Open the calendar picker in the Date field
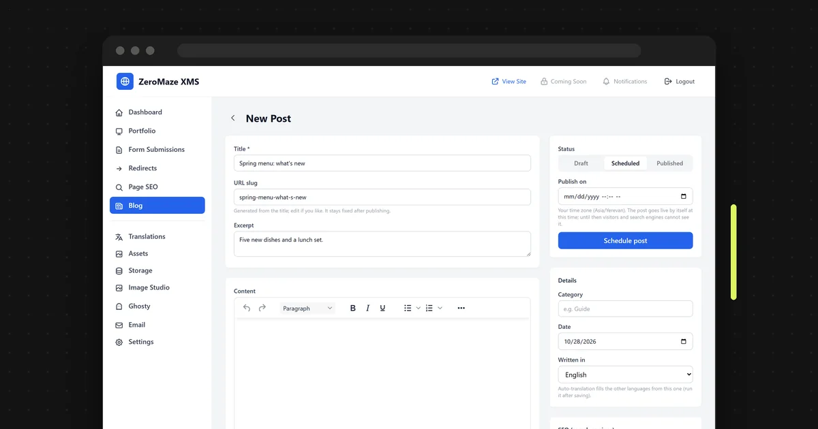 point(684,342)
